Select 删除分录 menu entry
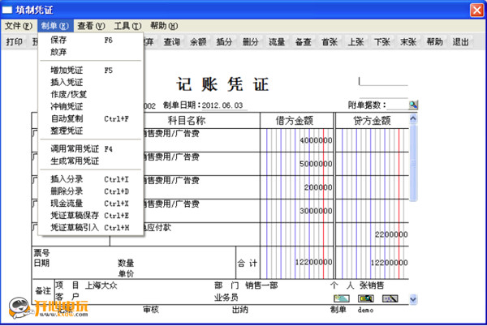 click(90, 191)
